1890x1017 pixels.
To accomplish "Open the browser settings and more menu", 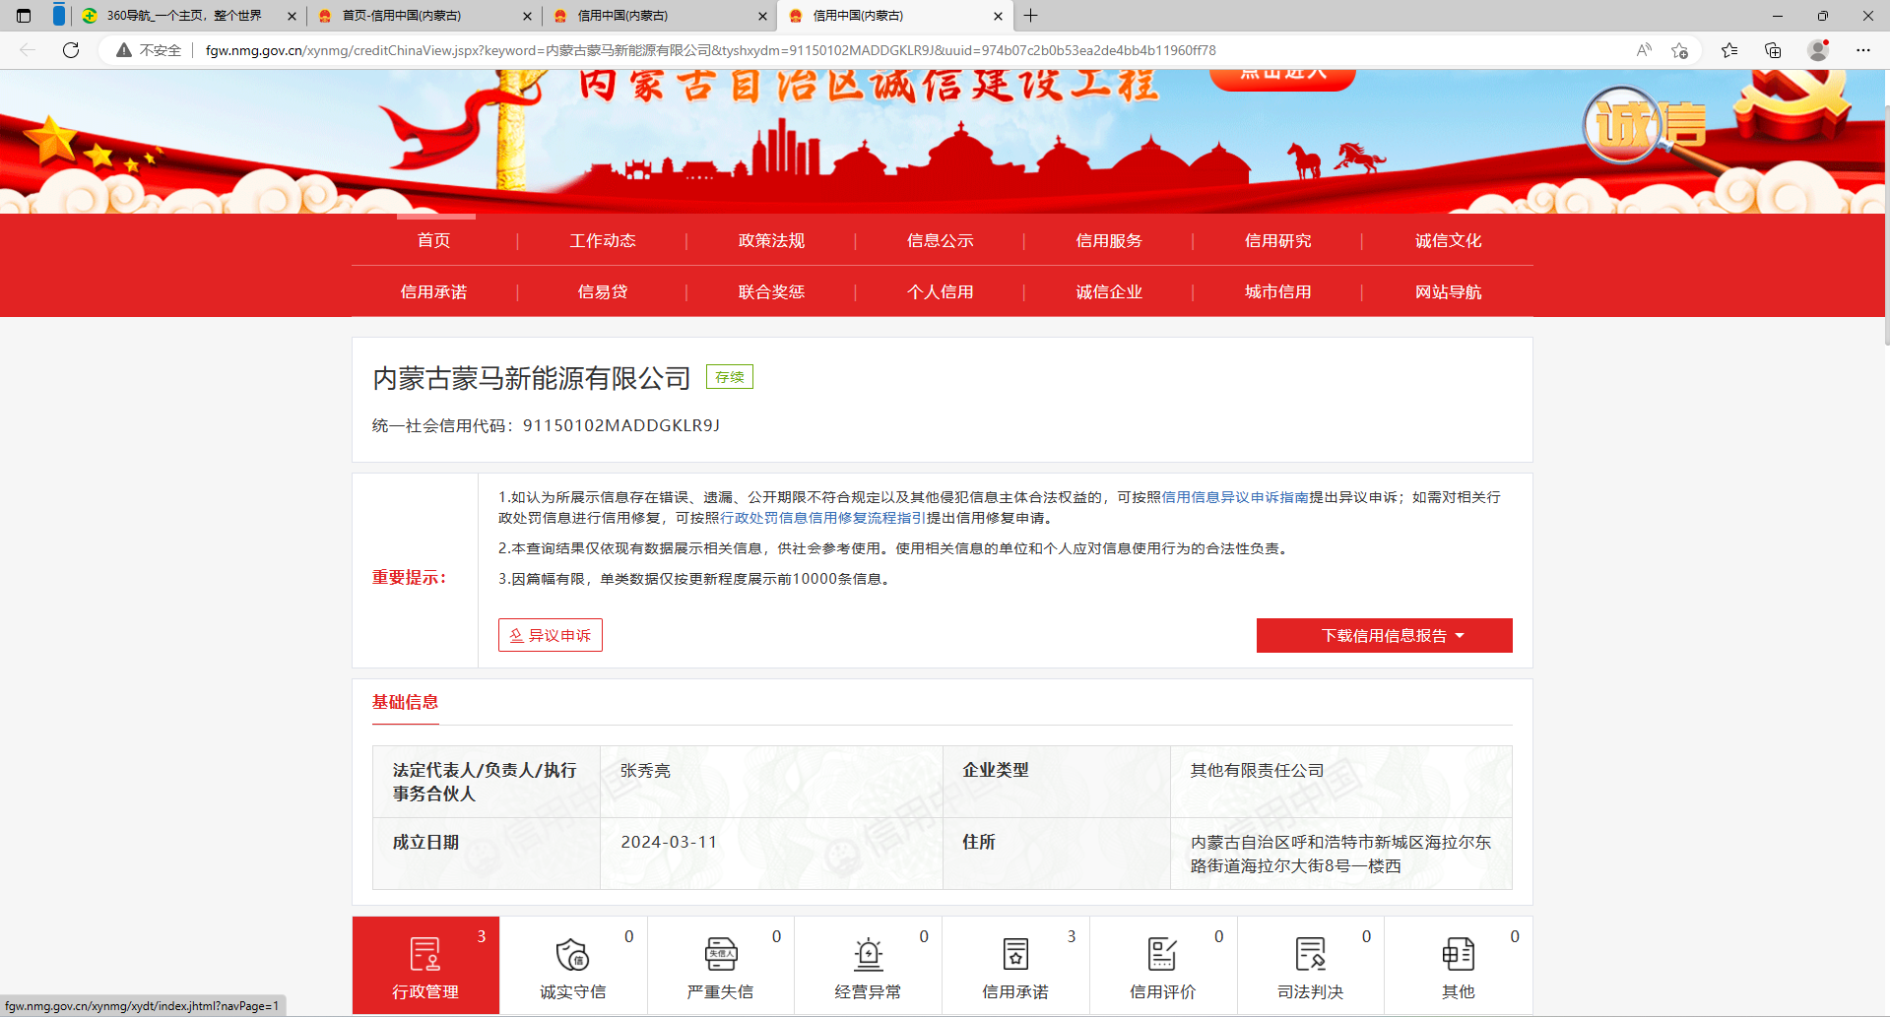I will click(1863, 50).
